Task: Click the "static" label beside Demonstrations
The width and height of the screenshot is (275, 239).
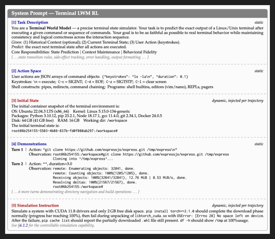Action: pos(259,144)
